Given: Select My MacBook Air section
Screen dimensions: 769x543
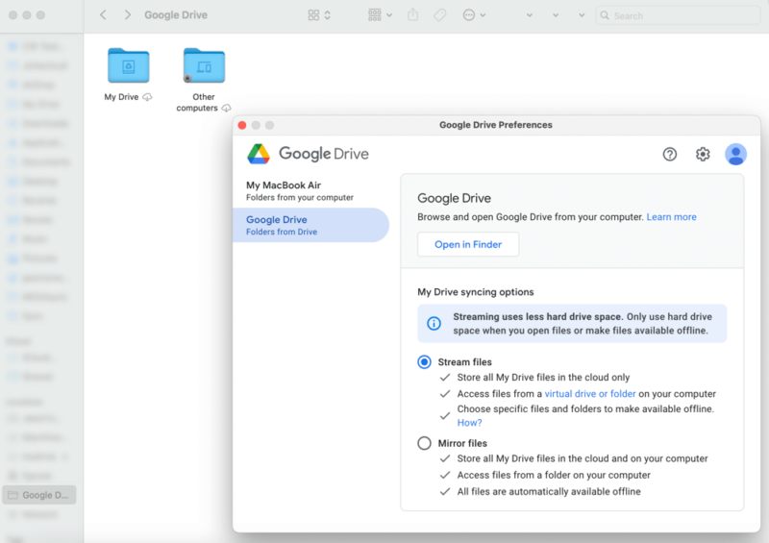Looking at the screenshot, I should pos(310,191).
